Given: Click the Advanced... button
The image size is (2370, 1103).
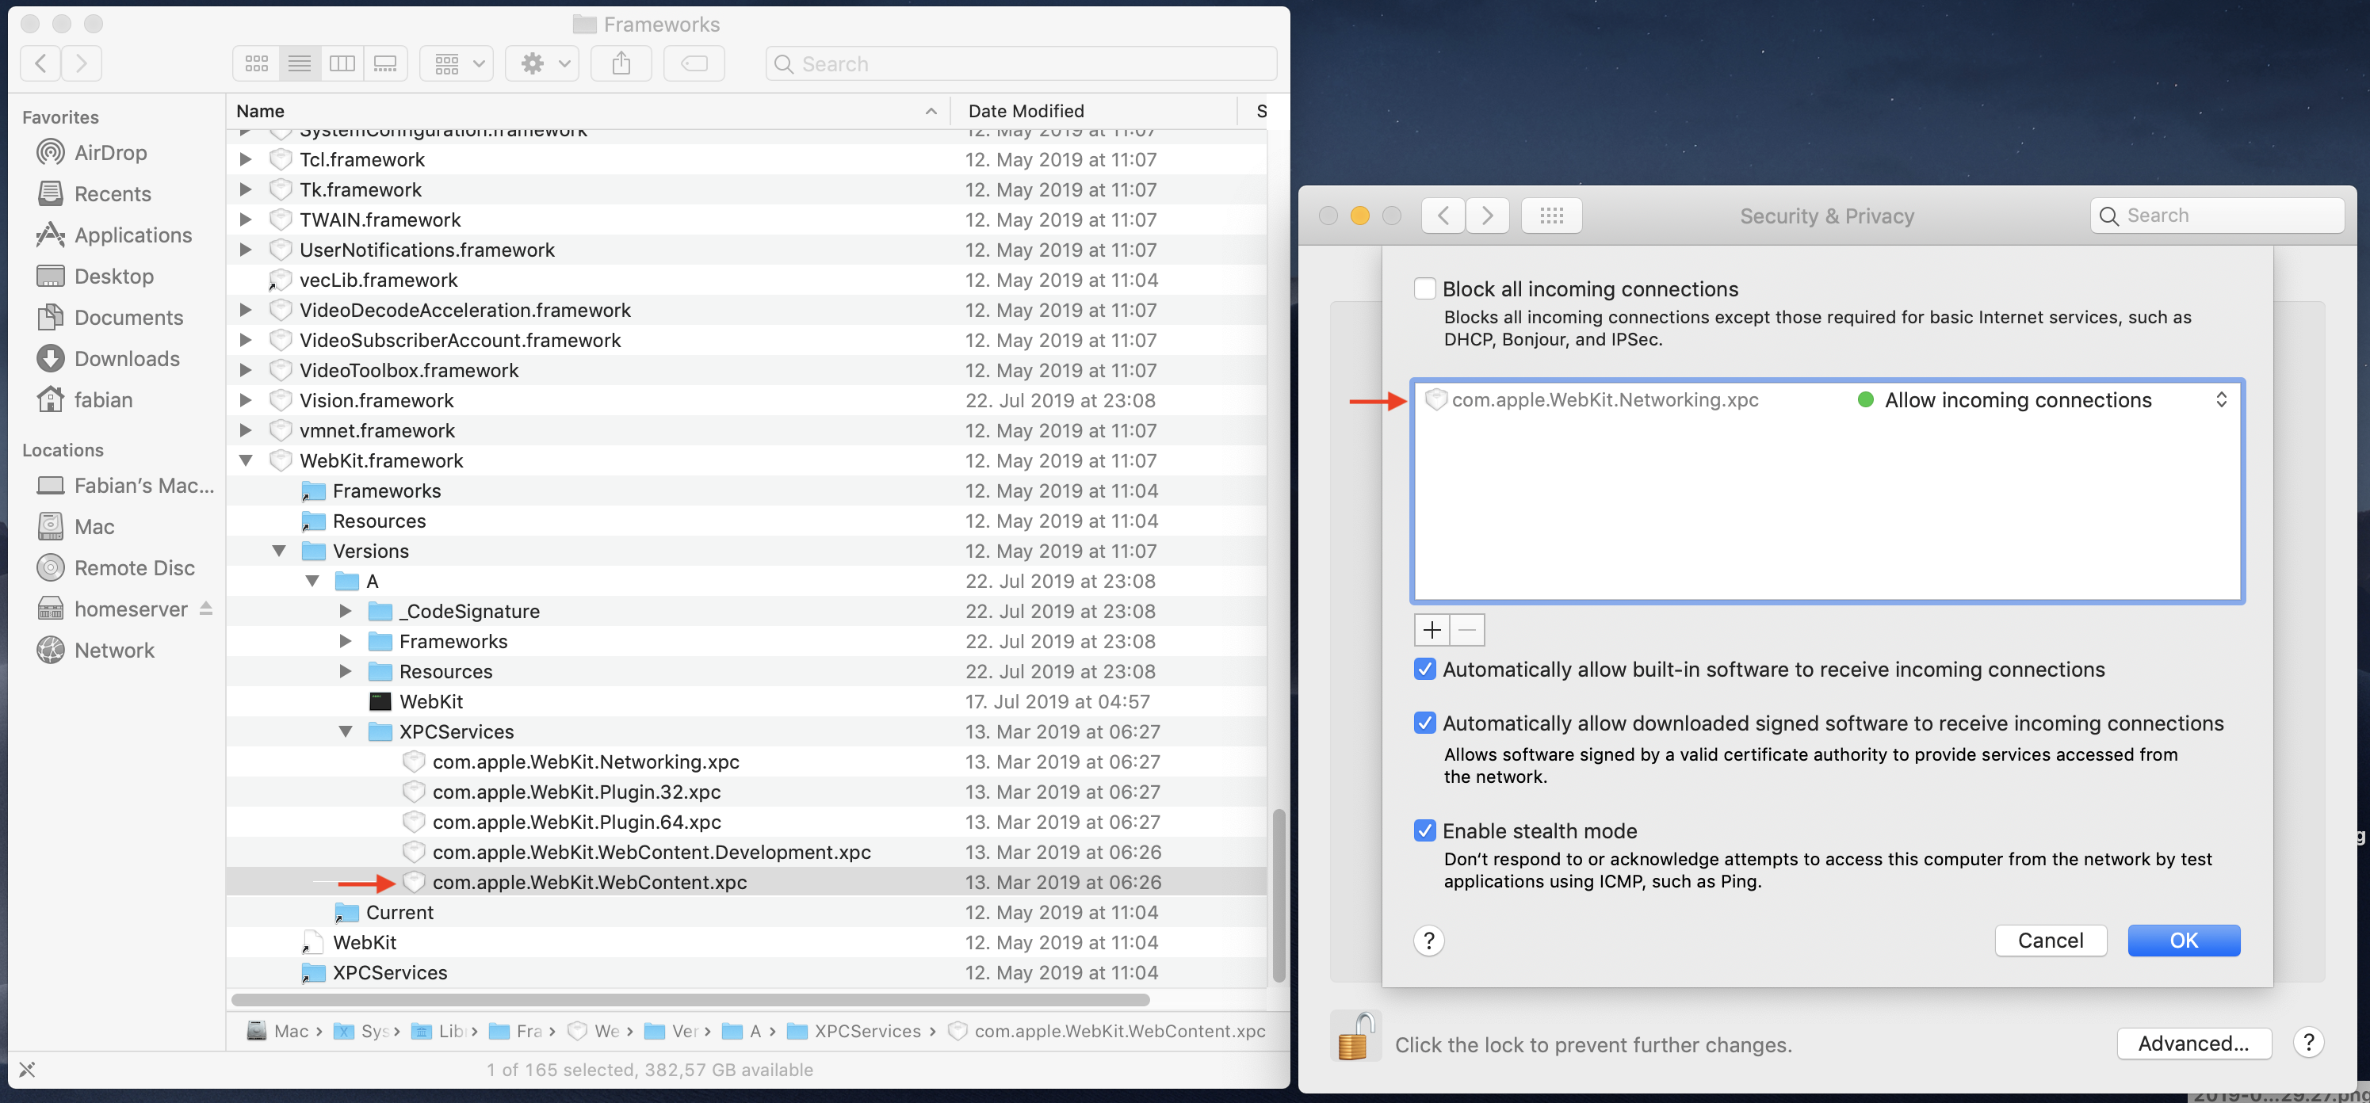Looking at the screenshot, I should click(x=2192, y=1044).
